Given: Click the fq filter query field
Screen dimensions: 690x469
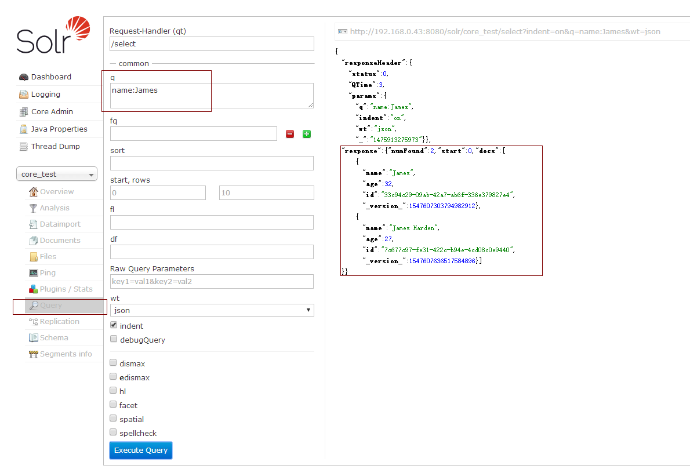Looking at the screenshot, I should (x=194, y=134).
